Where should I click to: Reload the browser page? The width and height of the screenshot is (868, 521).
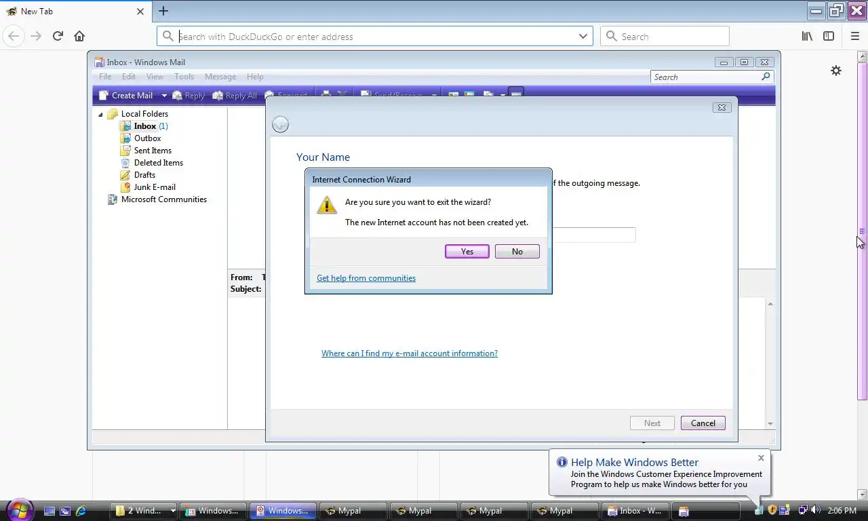click(x=58, y=37)
